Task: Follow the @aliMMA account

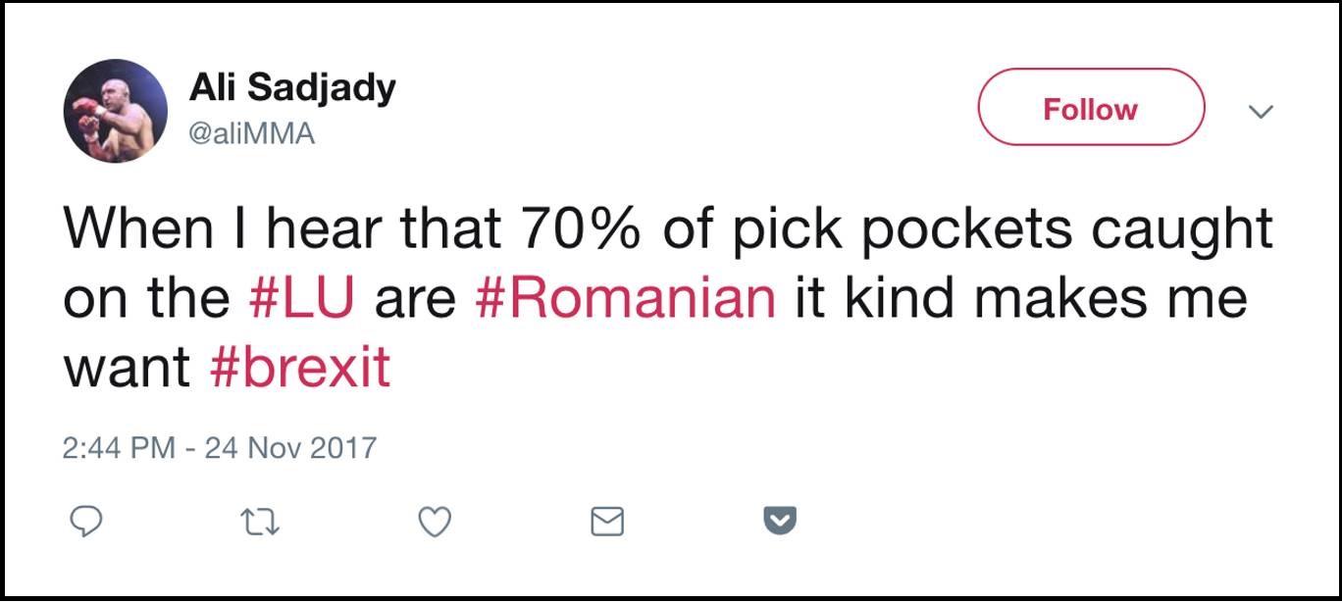Action: click(1090, 108)
